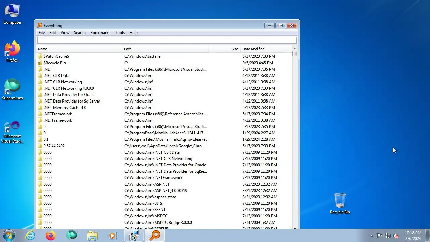Sort results by Name column header
This screenshot has width=430, height=242.
pyautogui.click(x=80, y=49)
